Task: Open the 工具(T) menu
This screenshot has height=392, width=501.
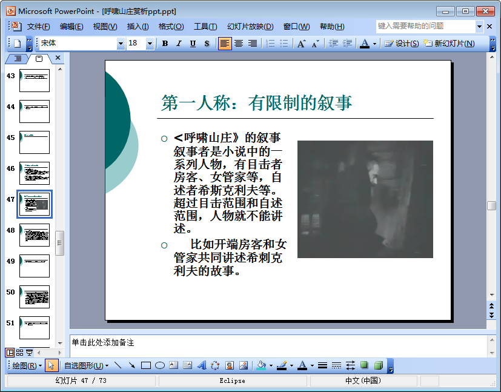Action: [x=205, y=27]
